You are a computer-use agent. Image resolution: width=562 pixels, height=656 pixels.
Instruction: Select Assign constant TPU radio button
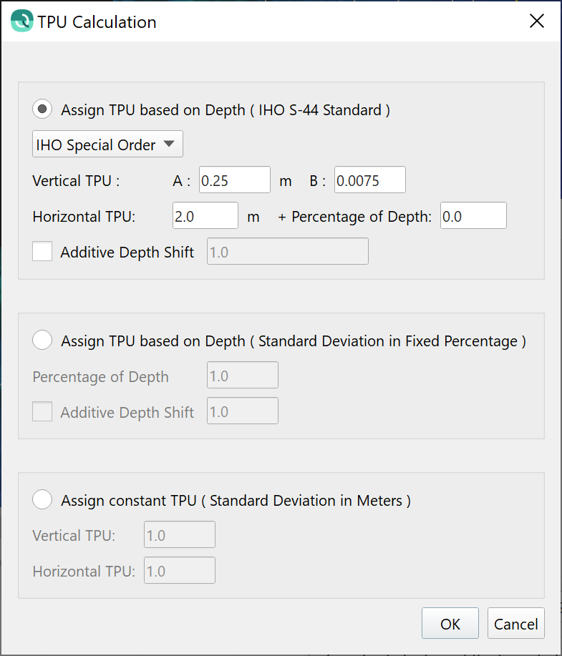43,501
